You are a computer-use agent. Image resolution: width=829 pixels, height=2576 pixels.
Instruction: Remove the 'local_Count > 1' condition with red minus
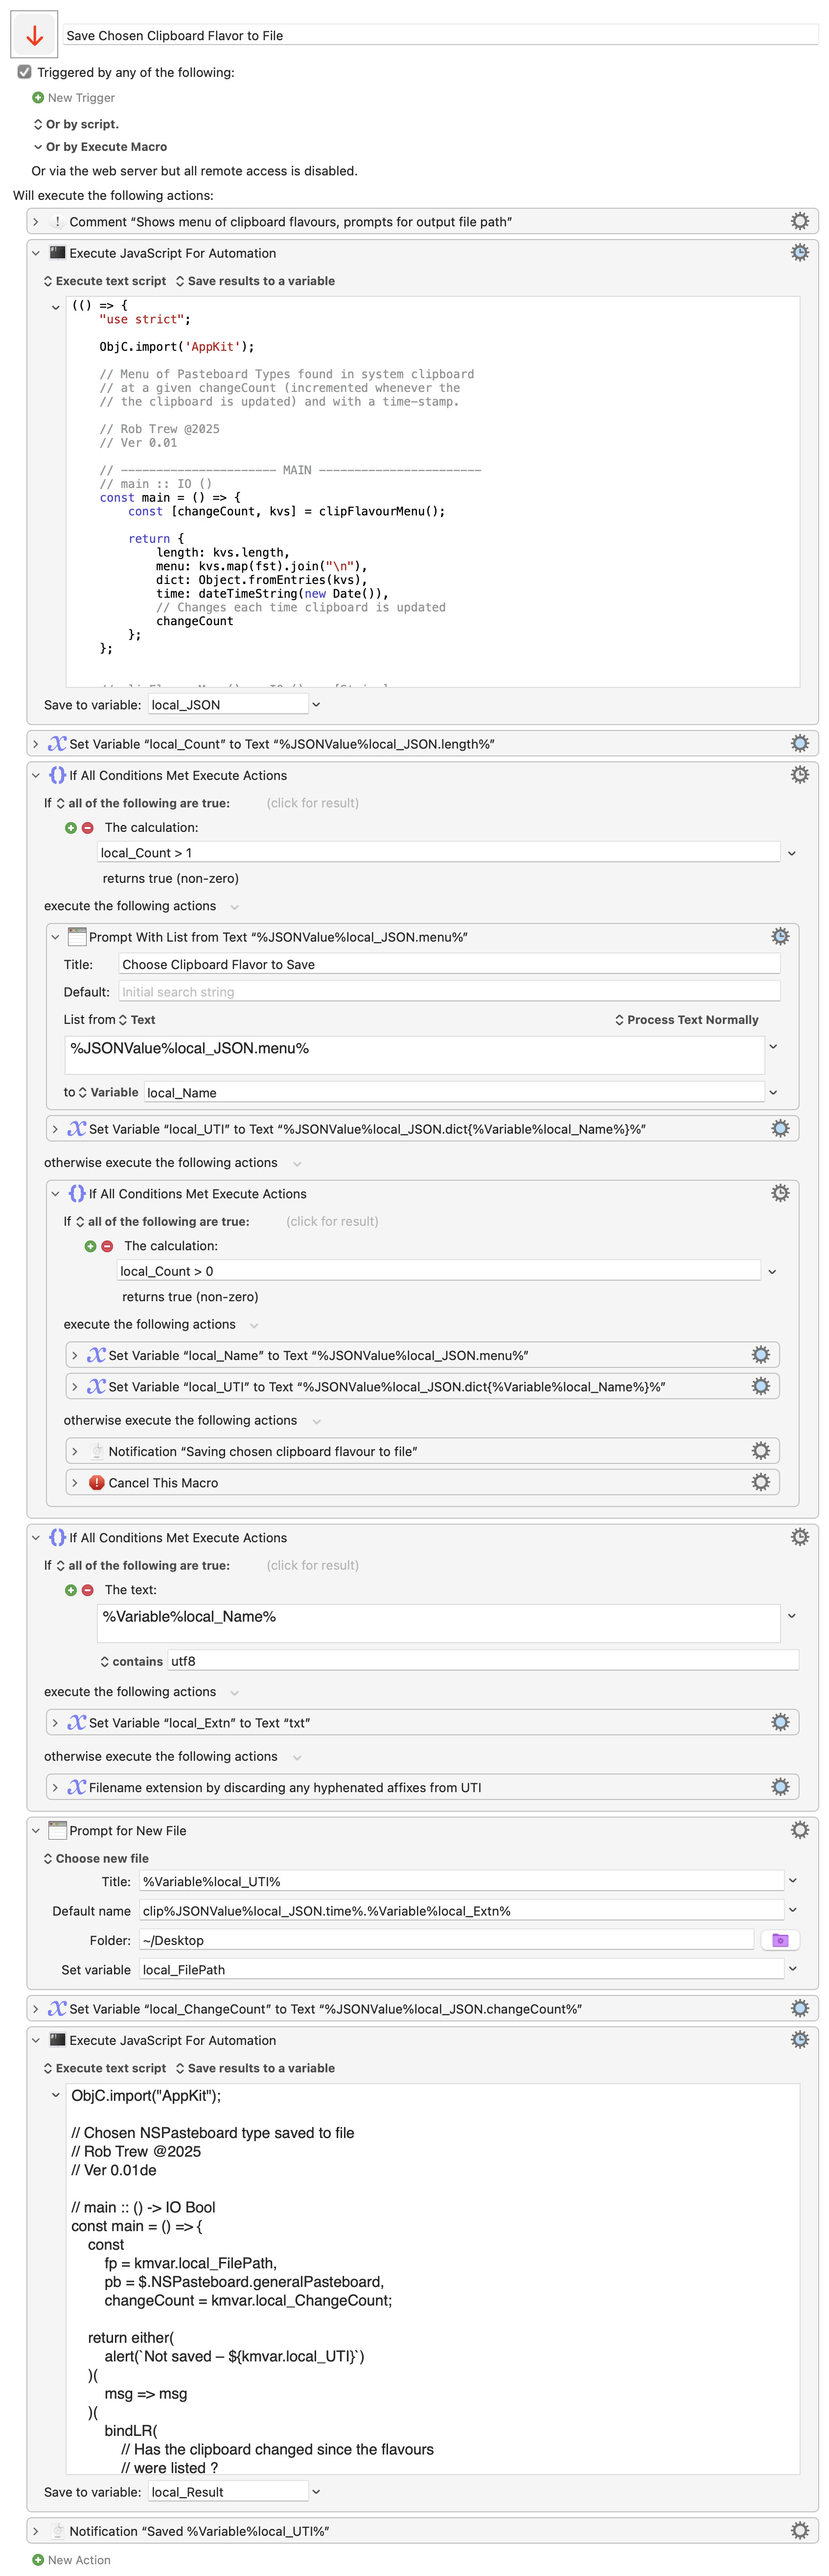(x=88, y=828)
